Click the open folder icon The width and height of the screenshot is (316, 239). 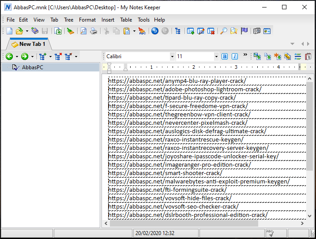(19, 31)
